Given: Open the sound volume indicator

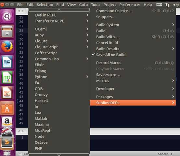Looking at the screenshot, I should pos(176,5).
